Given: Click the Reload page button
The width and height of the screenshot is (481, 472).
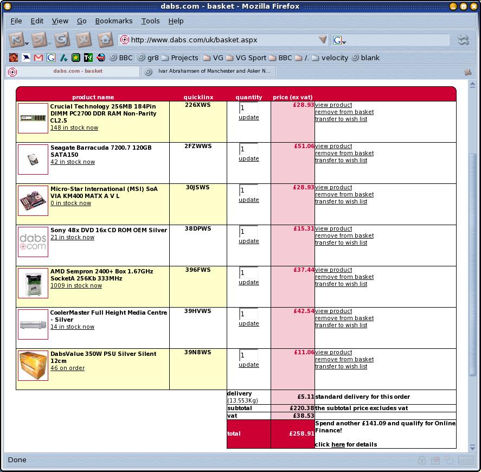Looking at the screenshot, I should (61, 40).
